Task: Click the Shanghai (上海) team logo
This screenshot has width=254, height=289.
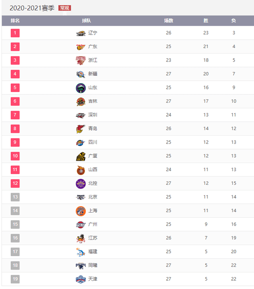Action: tap(81, 211)
